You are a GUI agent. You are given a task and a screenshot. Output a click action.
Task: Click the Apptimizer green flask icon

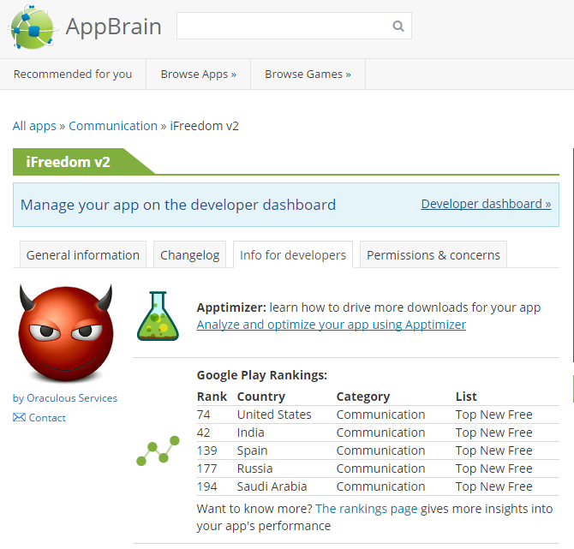click(158, 316)
